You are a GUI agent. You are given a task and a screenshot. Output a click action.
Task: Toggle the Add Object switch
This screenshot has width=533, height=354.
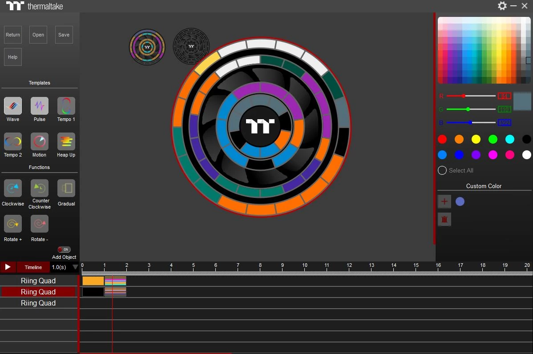point(64,249)
